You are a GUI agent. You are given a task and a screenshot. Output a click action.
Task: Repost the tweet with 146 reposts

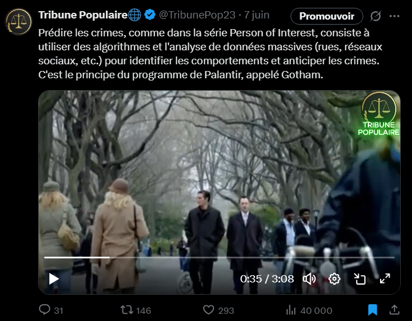point(135,310)
